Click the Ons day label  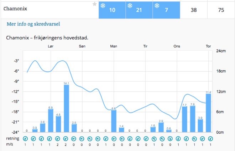click(177, 46)
